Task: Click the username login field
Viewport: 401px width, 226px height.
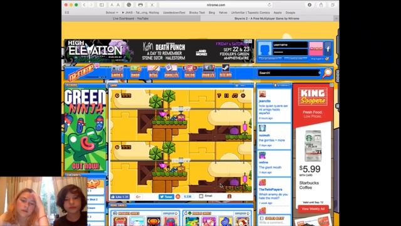Action: 290,45
